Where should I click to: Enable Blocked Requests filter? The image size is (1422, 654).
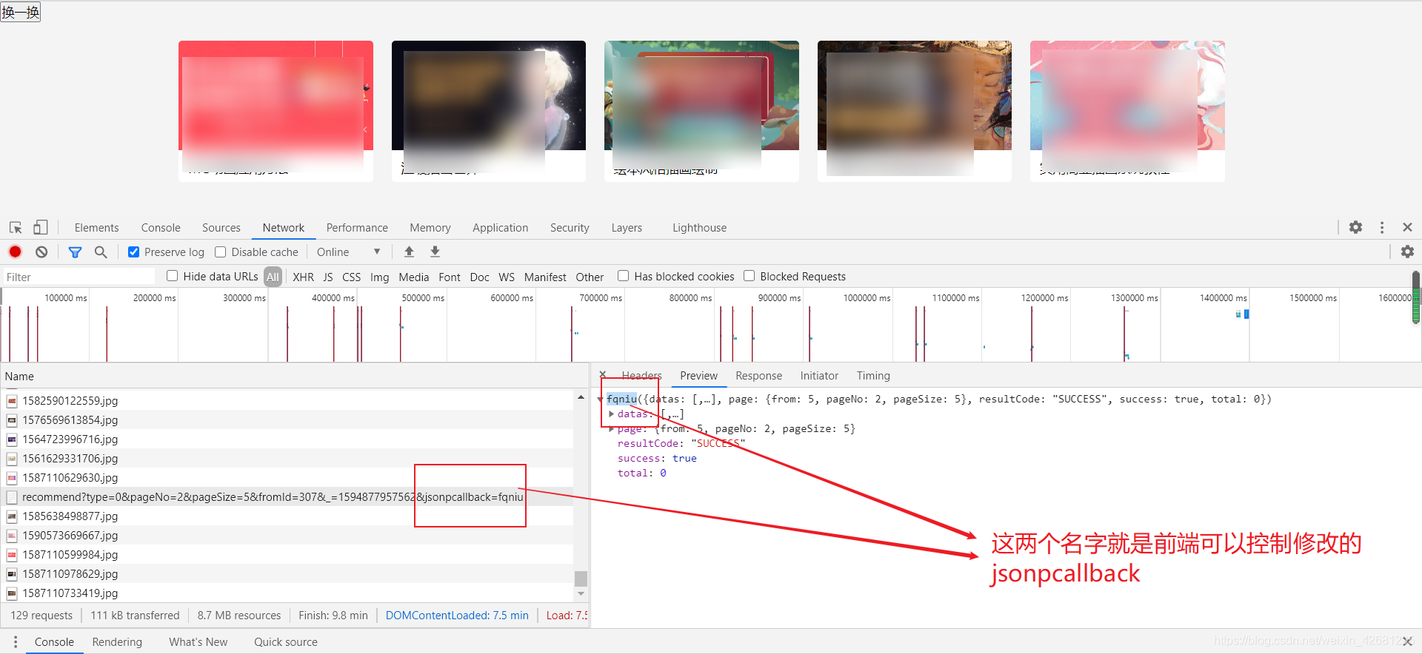[x=750, y=276]
